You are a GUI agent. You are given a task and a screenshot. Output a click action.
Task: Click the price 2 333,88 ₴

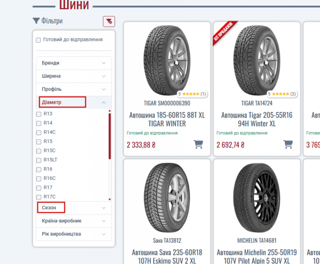(141, 145)
